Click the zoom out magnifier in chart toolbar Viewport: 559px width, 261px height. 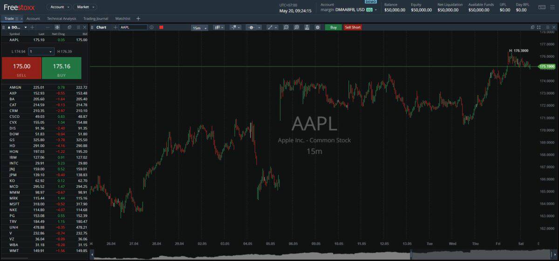286,27
